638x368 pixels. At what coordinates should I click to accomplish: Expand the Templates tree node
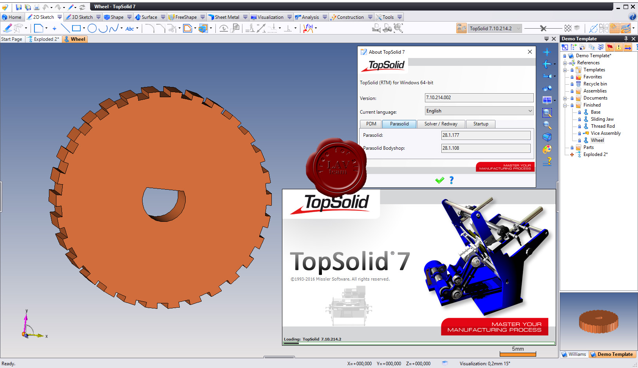point(565,70)
